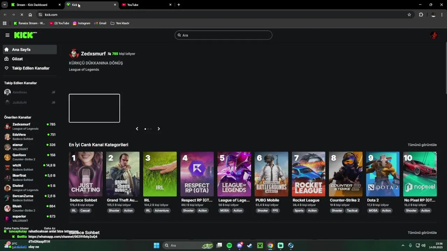Screen dimensions: 447x251
Task: Click the Adventure tag under IRL
Action: pos(162,211)
